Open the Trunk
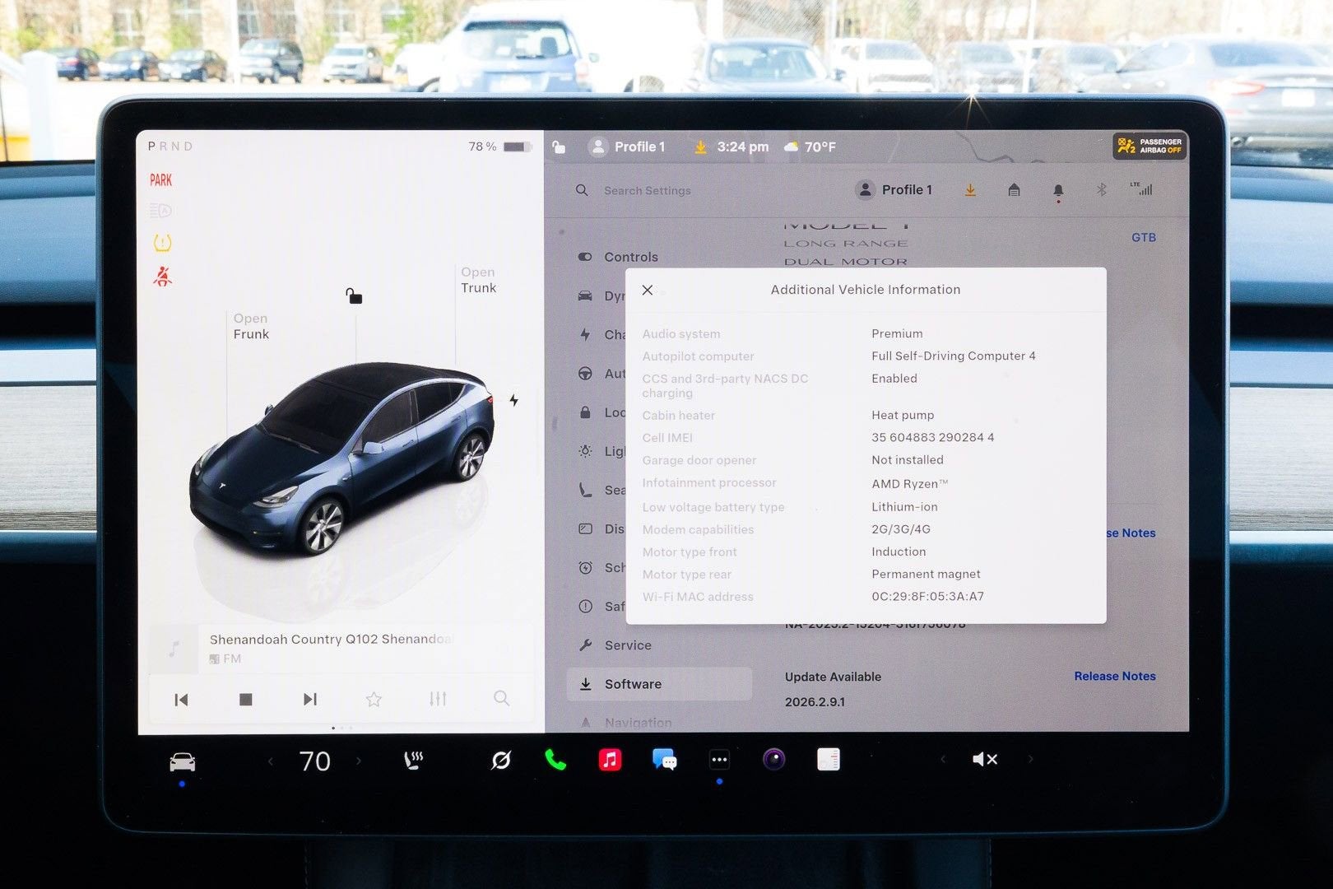The width and height of the screenshot is (1333, 889). [478, 280]
